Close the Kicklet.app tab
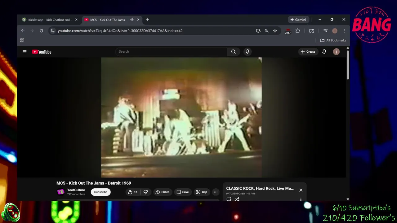The width and height of the screenshot is (397, 223). coord(76,20)
